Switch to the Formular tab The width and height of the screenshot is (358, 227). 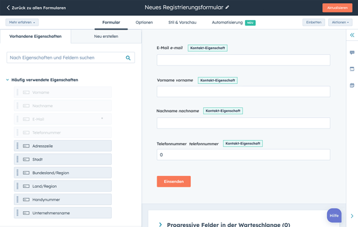point(111,22)
